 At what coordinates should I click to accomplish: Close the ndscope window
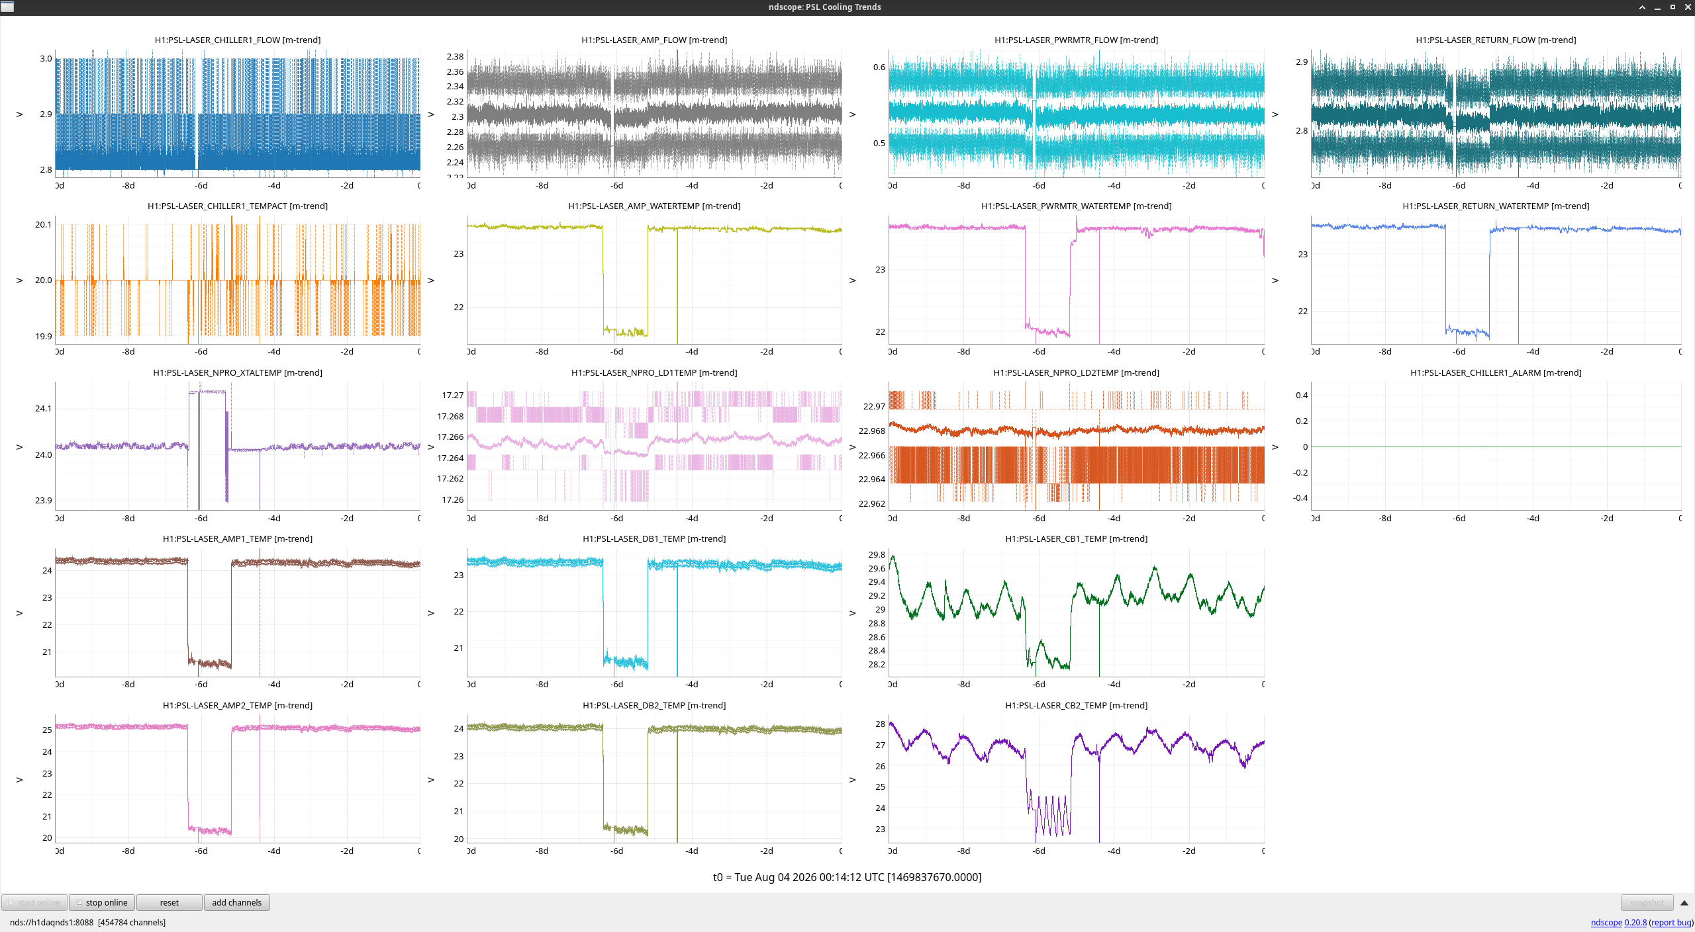coord(1688,7)
